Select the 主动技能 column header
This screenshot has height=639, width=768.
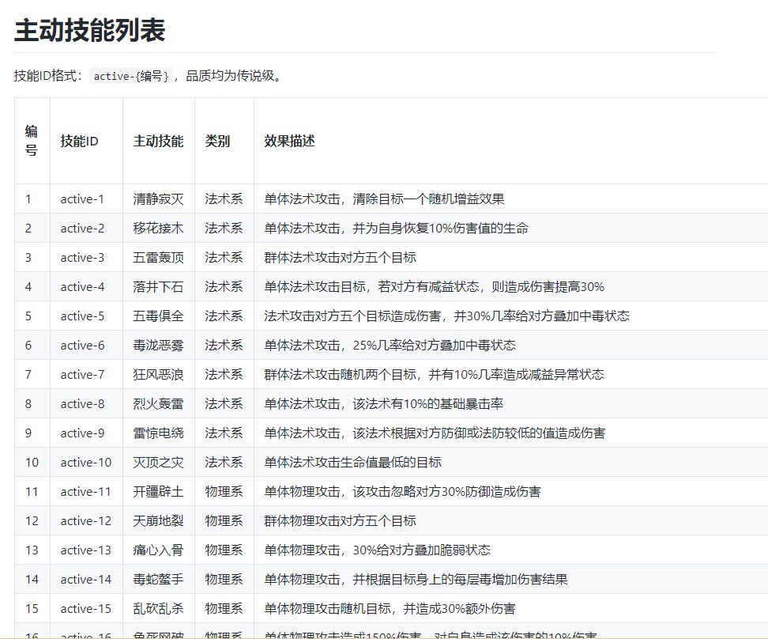pos(158,142)
